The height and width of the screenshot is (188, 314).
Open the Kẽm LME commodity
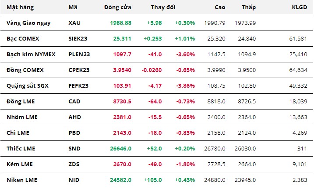pyautogui.click(x=20, y=164)
